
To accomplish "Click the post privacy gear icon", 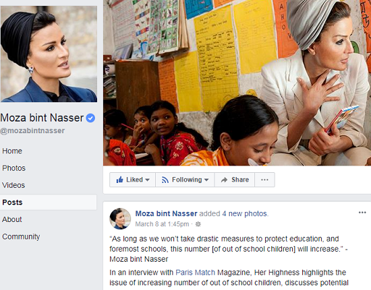I will pos(198,224).
